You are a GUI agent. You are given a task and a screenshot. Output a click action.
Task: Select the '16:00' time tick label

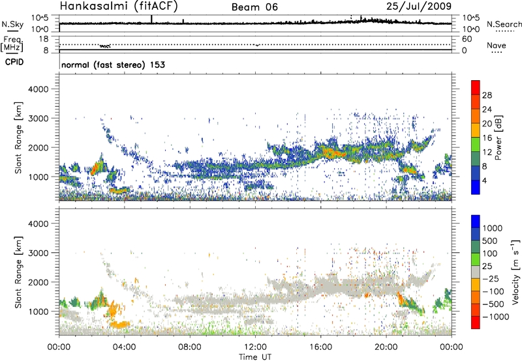coord(321,347)
